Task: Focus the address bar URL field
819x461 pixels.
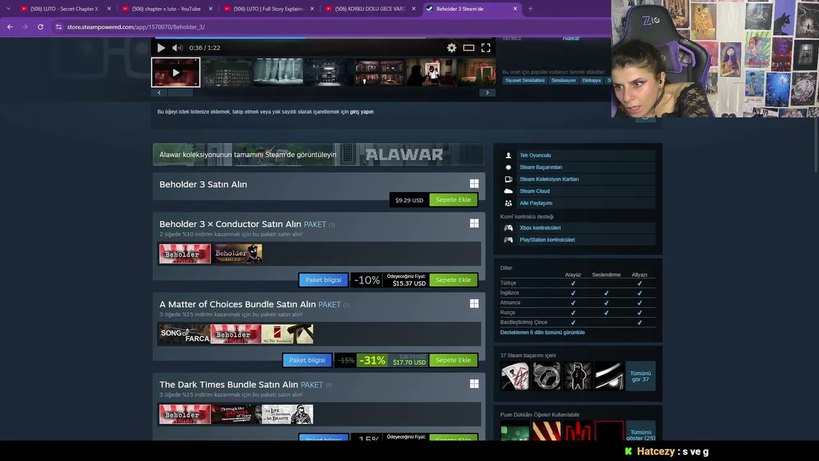Action: (x=333, y=27)
